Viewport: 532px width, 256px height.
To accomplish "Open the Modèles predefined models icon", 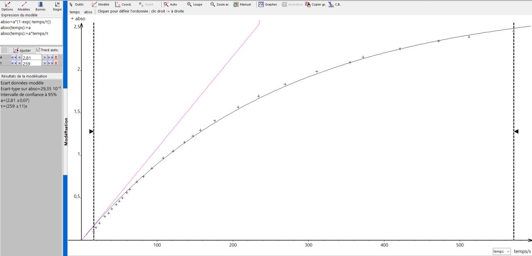I will [x=23, y=5].
